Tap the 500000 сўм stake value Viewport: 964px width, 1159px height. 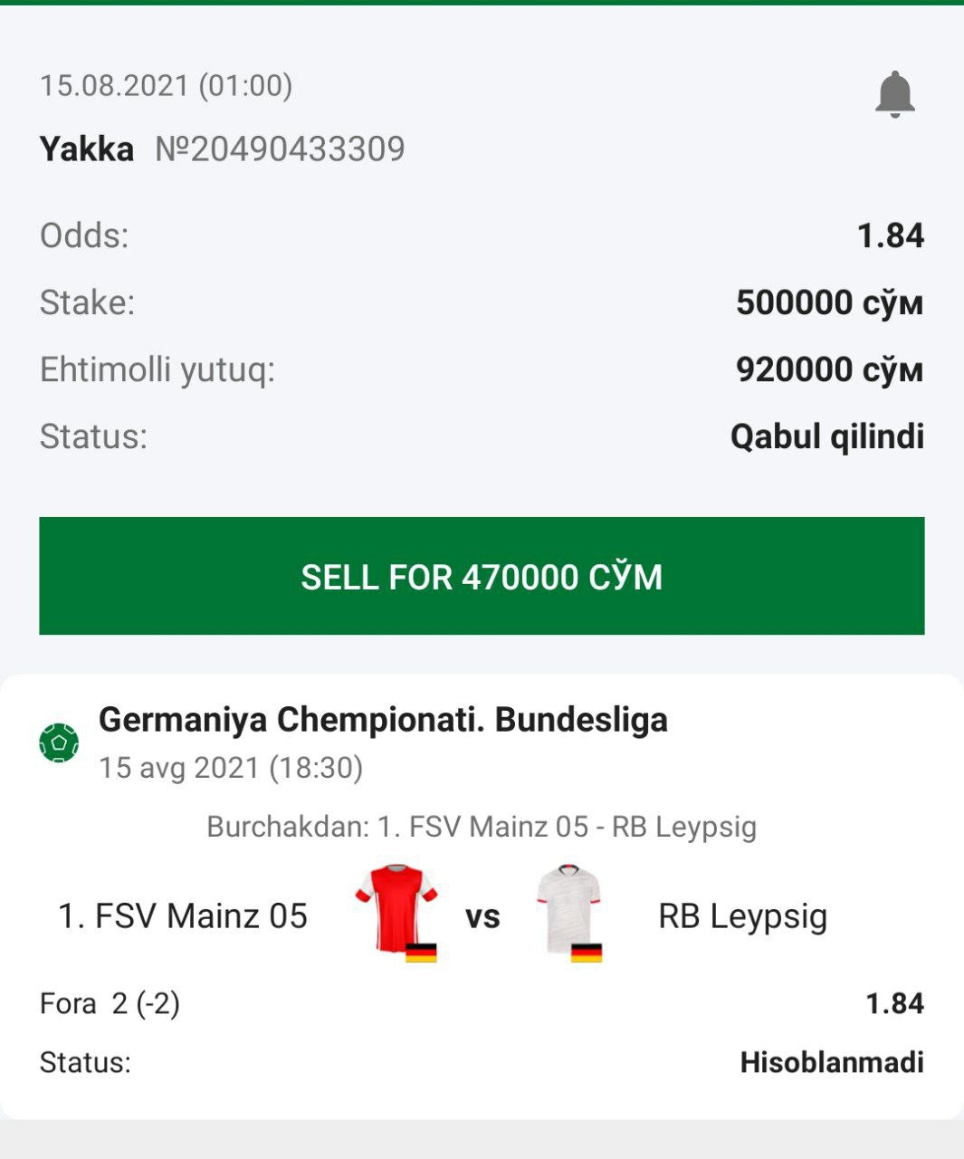[829, 302]
